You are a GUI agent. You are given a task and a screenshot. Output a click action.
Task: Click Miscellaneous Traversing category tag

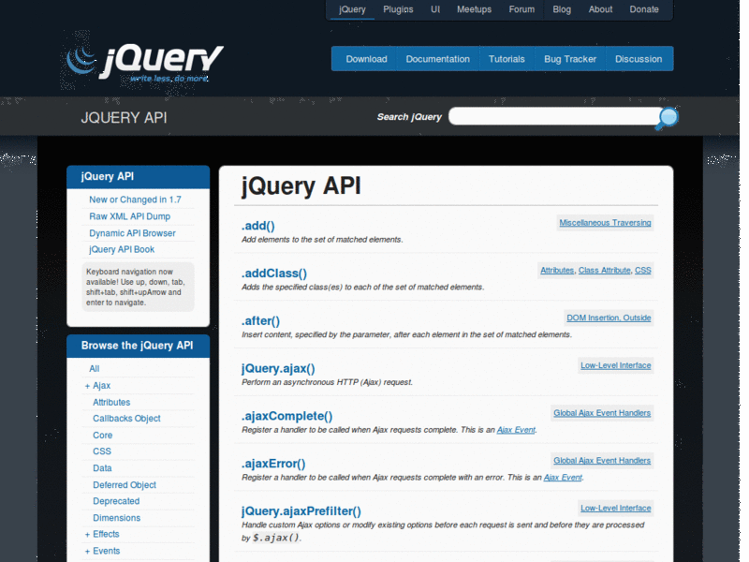pos(605,223)
